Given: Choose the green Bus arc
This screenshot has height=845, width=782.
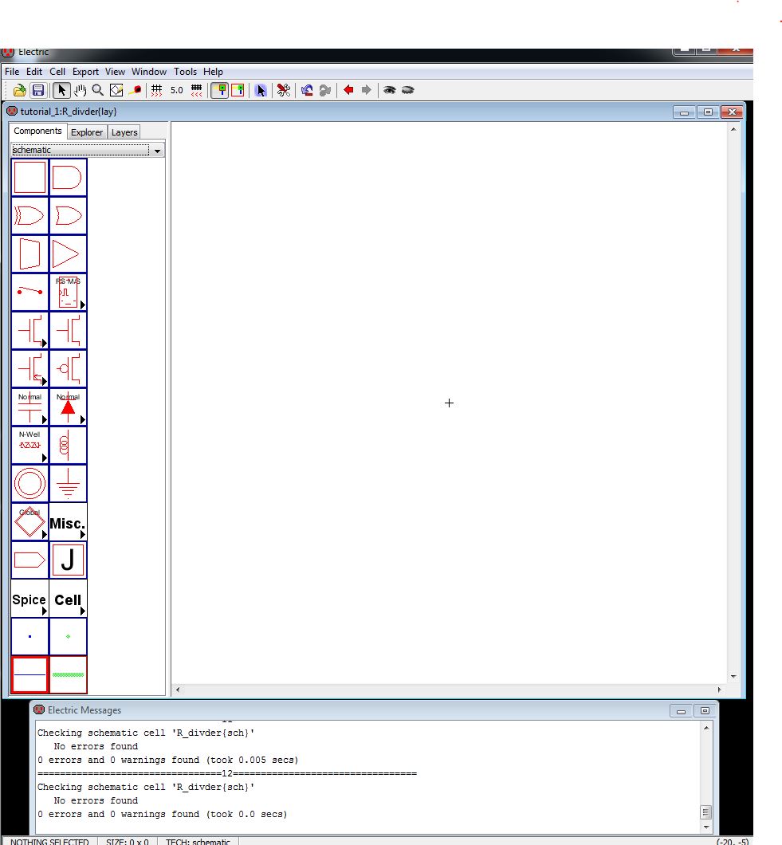Looking at the screenshot, I should coord(68,674).
